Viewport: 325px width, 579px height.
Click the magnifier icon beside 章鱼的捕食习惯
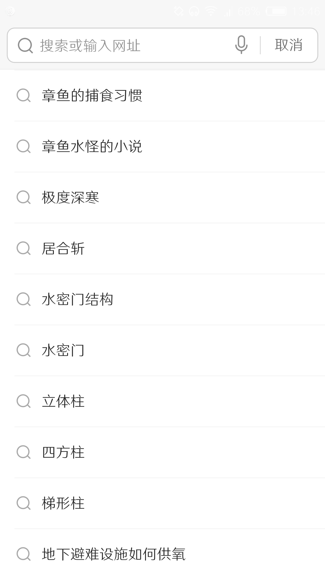(23, 96)
